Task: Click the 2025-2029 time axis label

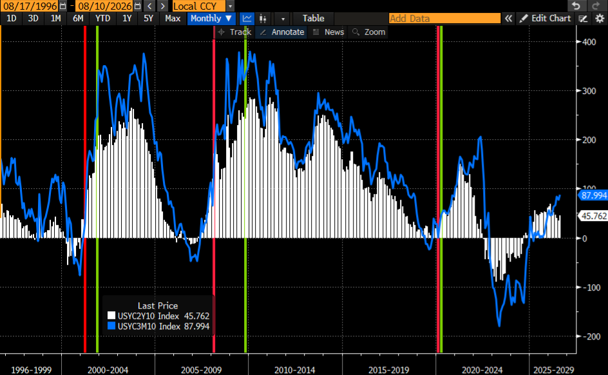Action: pyautogui.click(x=553, y=370)
